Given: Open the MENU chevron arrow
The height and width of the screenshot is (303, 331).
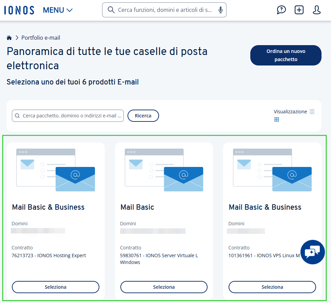Looking at the screenshot, I should (70, 10).
